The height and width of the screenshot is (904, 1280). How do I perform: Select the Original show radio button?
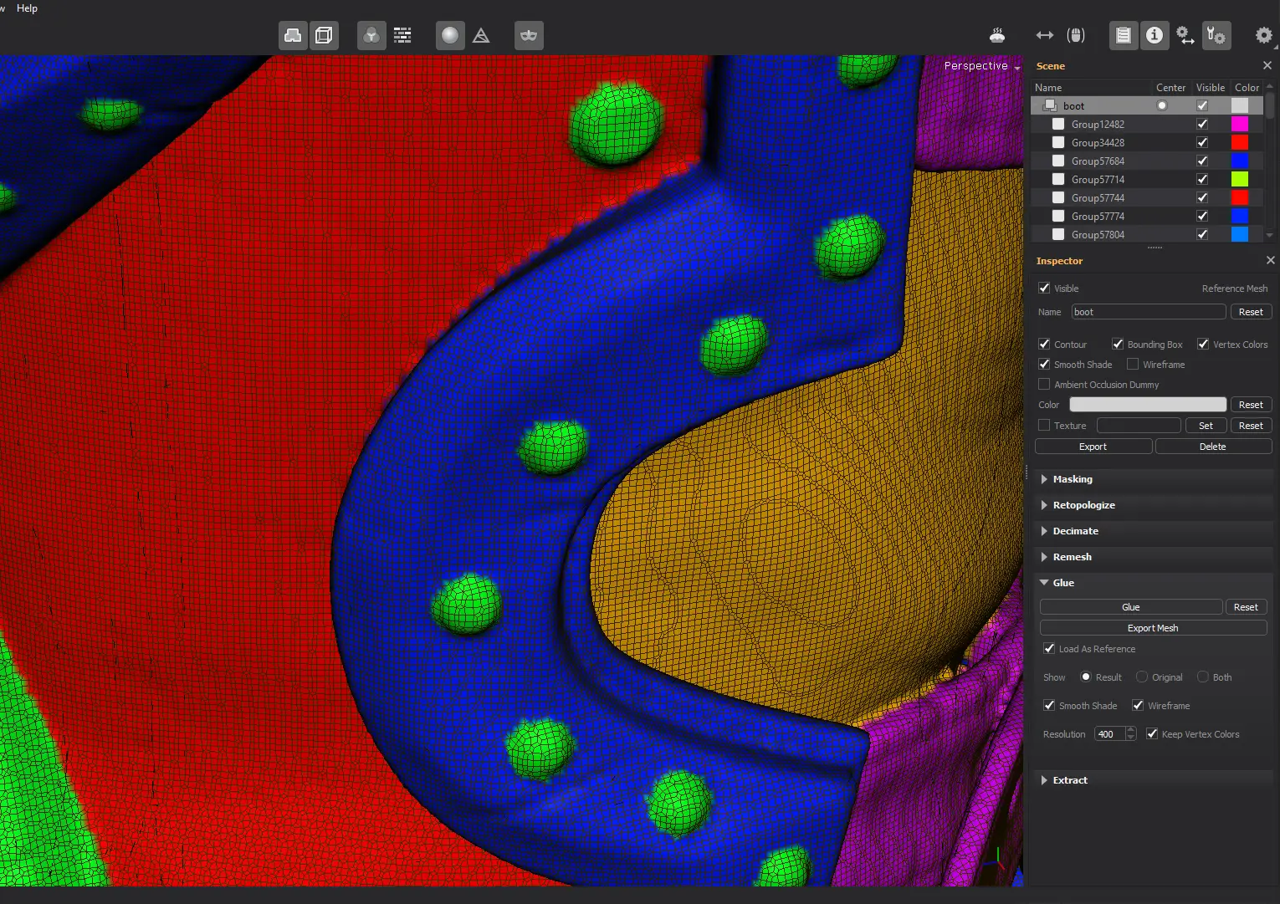click(1142, 677)
